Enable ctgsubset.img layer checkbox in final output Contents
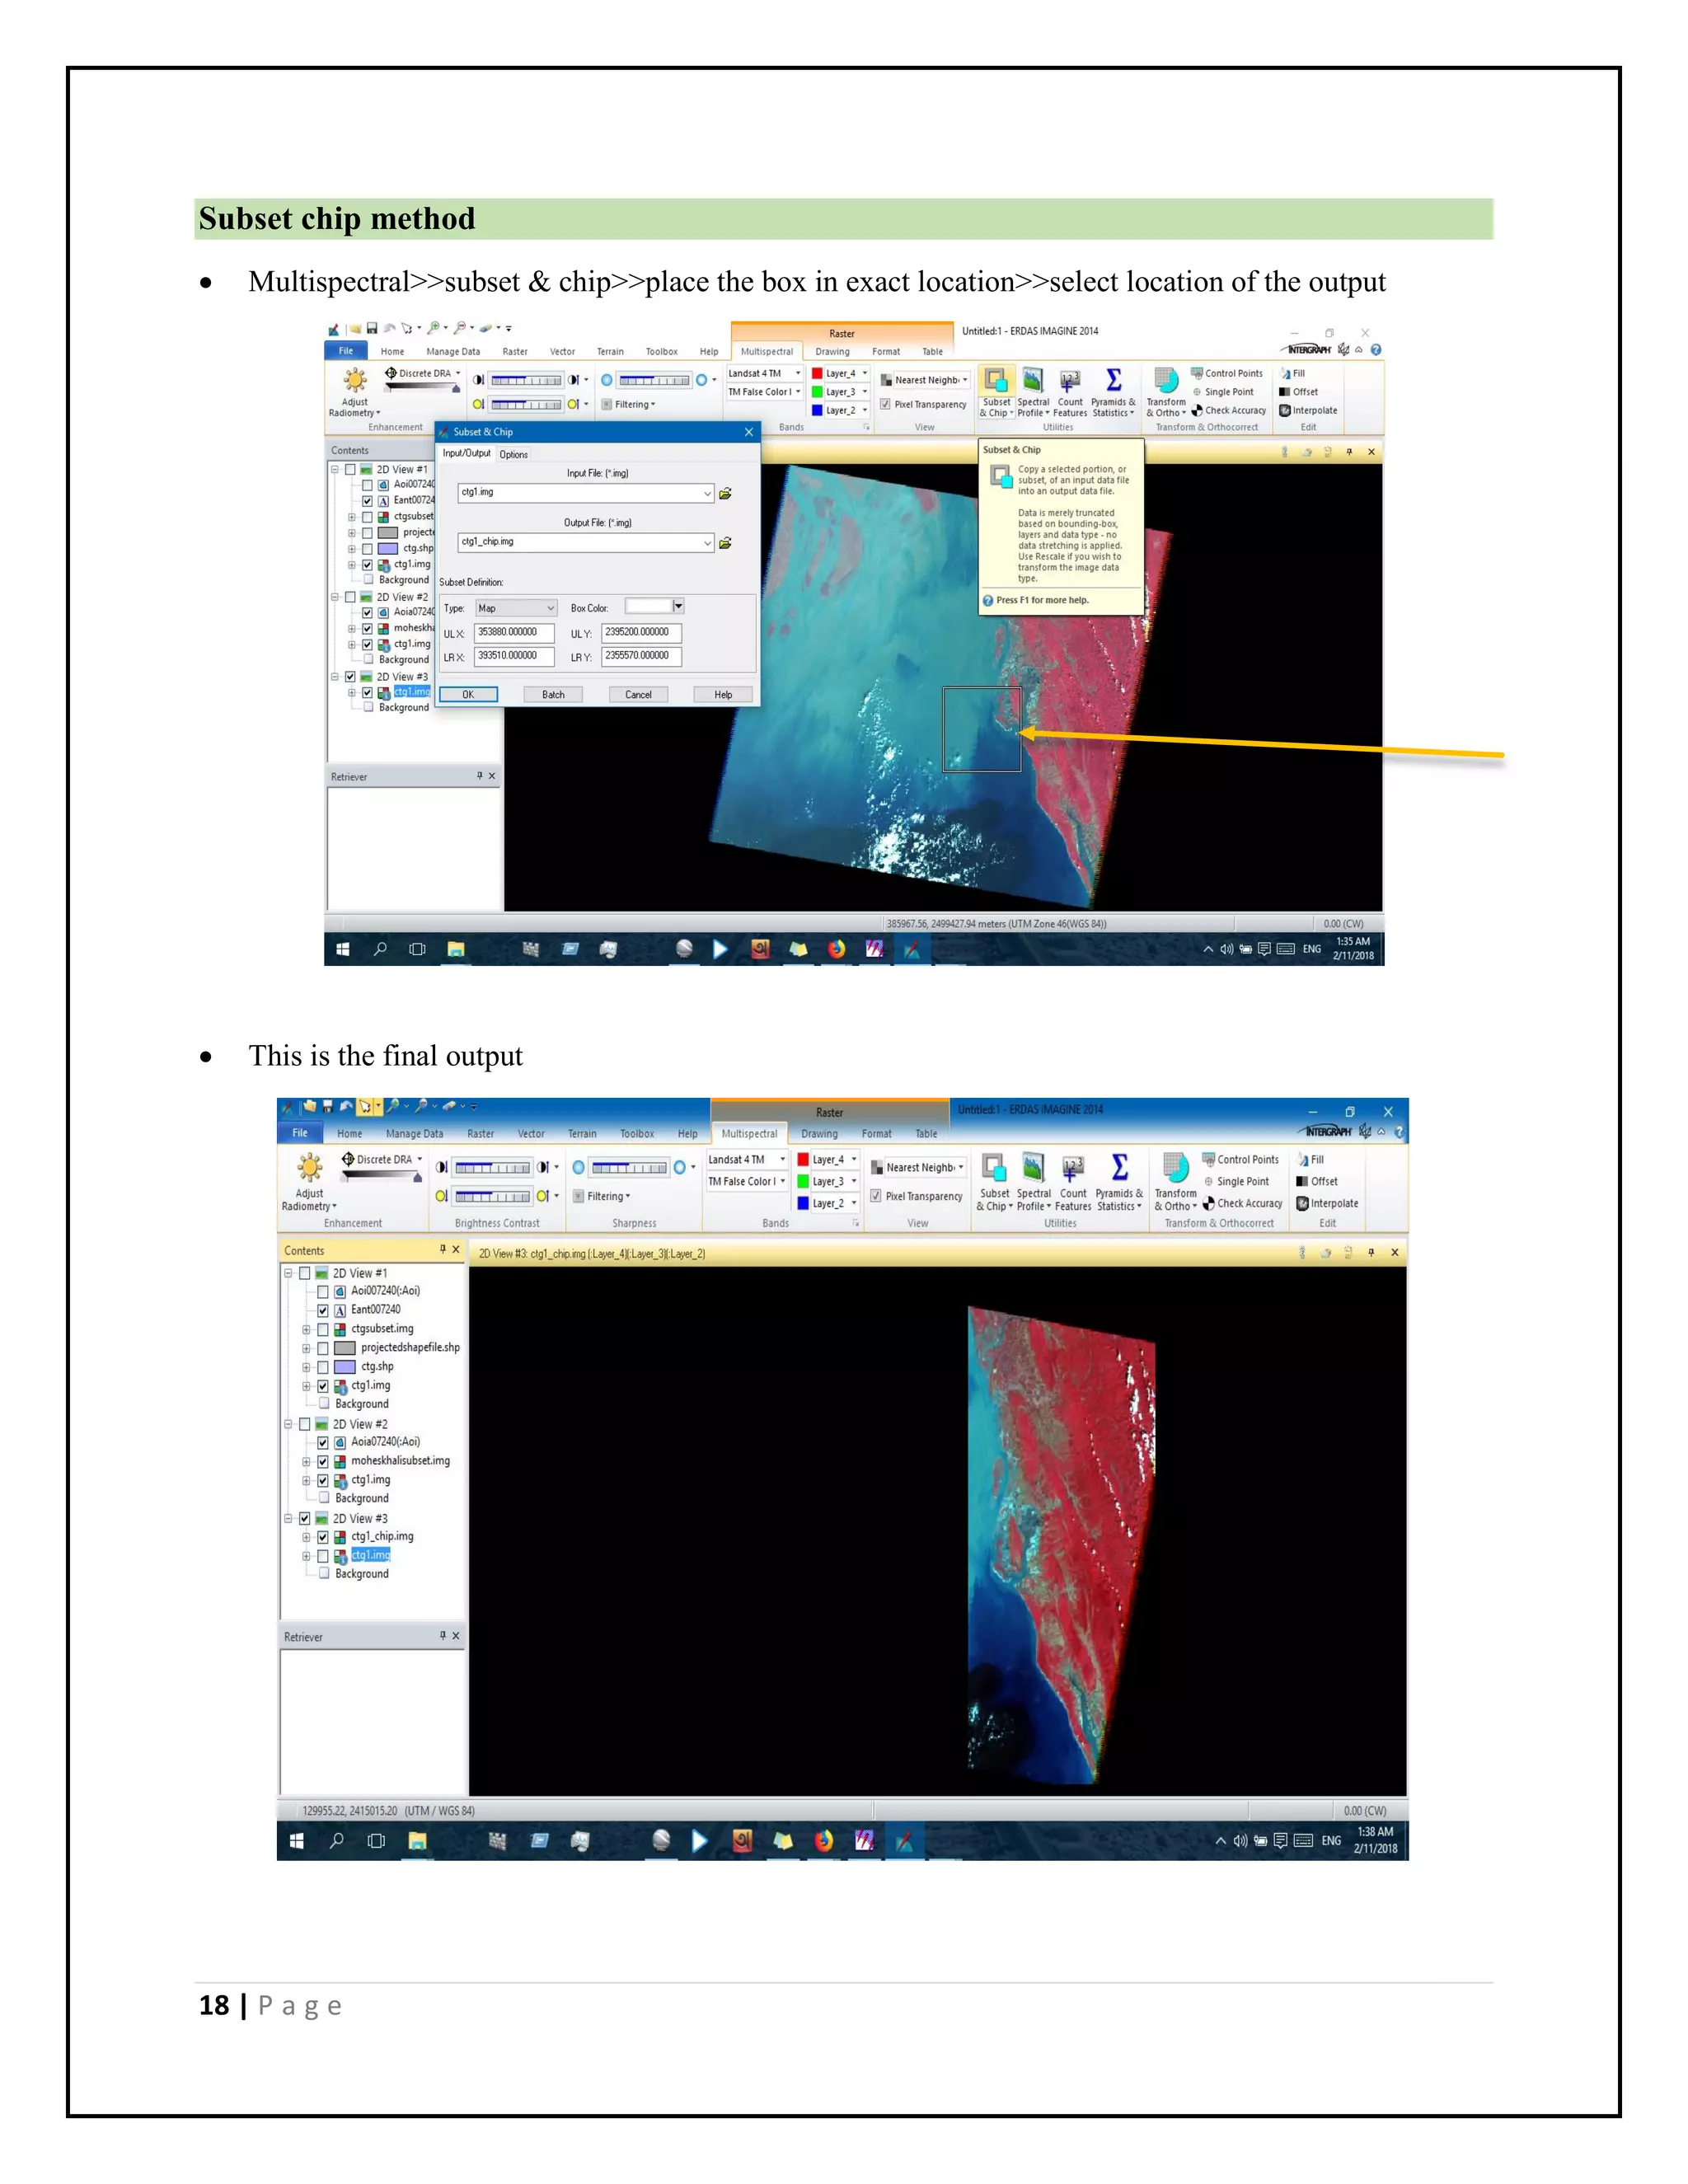 (323, 1329)
